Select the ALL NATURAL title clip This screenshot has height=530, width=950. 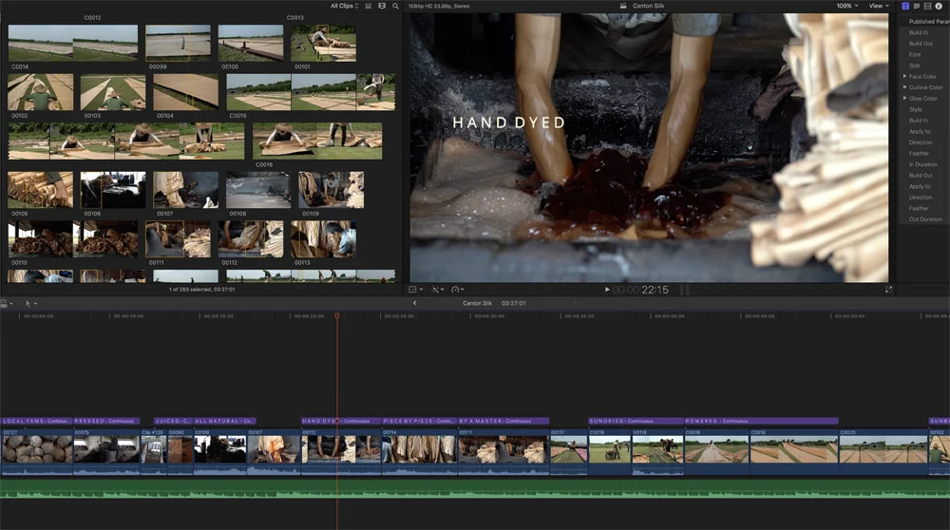pos(225,421)
